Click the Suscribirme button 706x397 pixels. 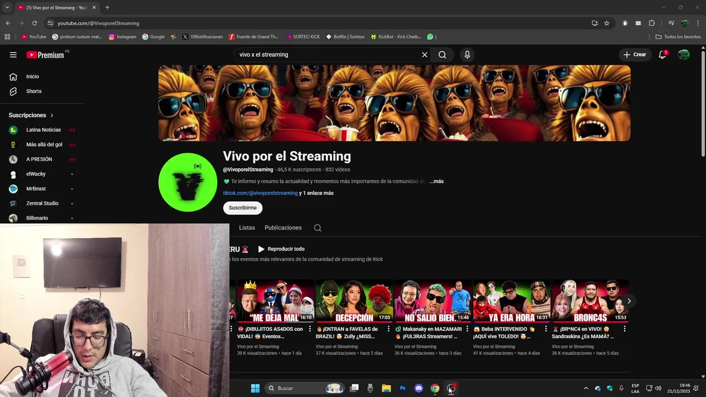[243, 208]
